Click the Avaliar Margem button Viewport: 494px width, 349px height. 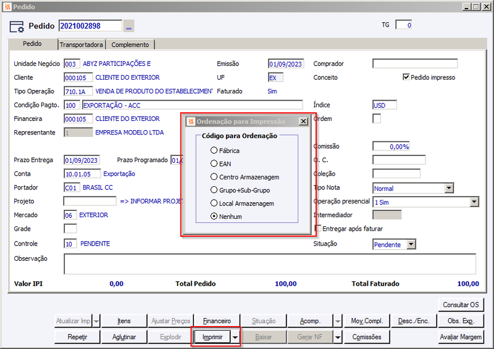click(461, 337)
